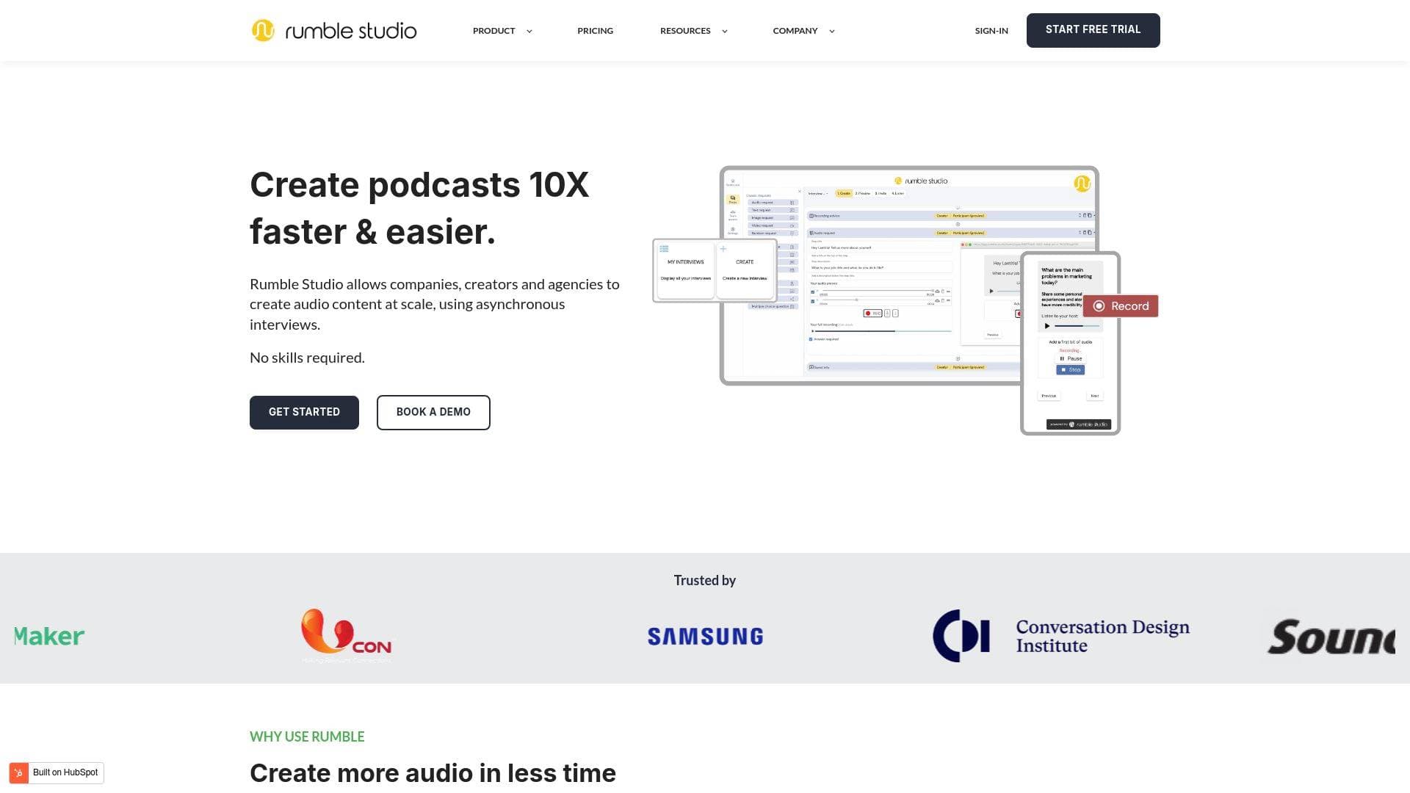This screenshot has width=1410, height=793.
Task: Toggle the 'Answer required' checkbox in the editor
Action: (x=811, y=339)
